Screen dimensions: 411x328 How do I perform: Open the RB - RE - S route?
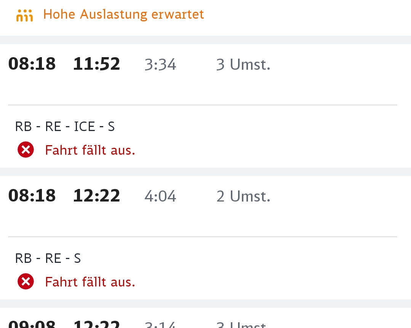48,259
